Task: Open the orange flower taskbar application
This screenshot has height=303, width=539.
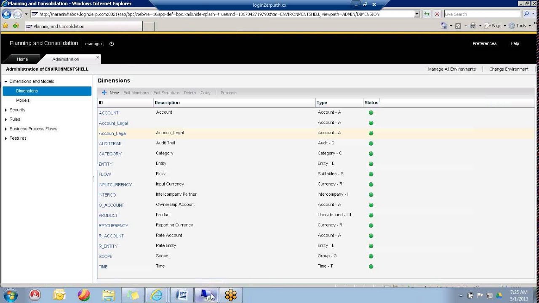Action: (231, 295)
